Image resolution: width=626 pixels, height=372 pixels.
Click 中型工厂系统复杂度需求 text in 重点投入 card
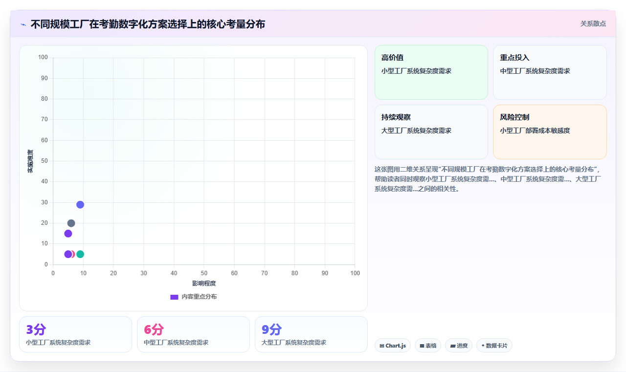[535, 71]
